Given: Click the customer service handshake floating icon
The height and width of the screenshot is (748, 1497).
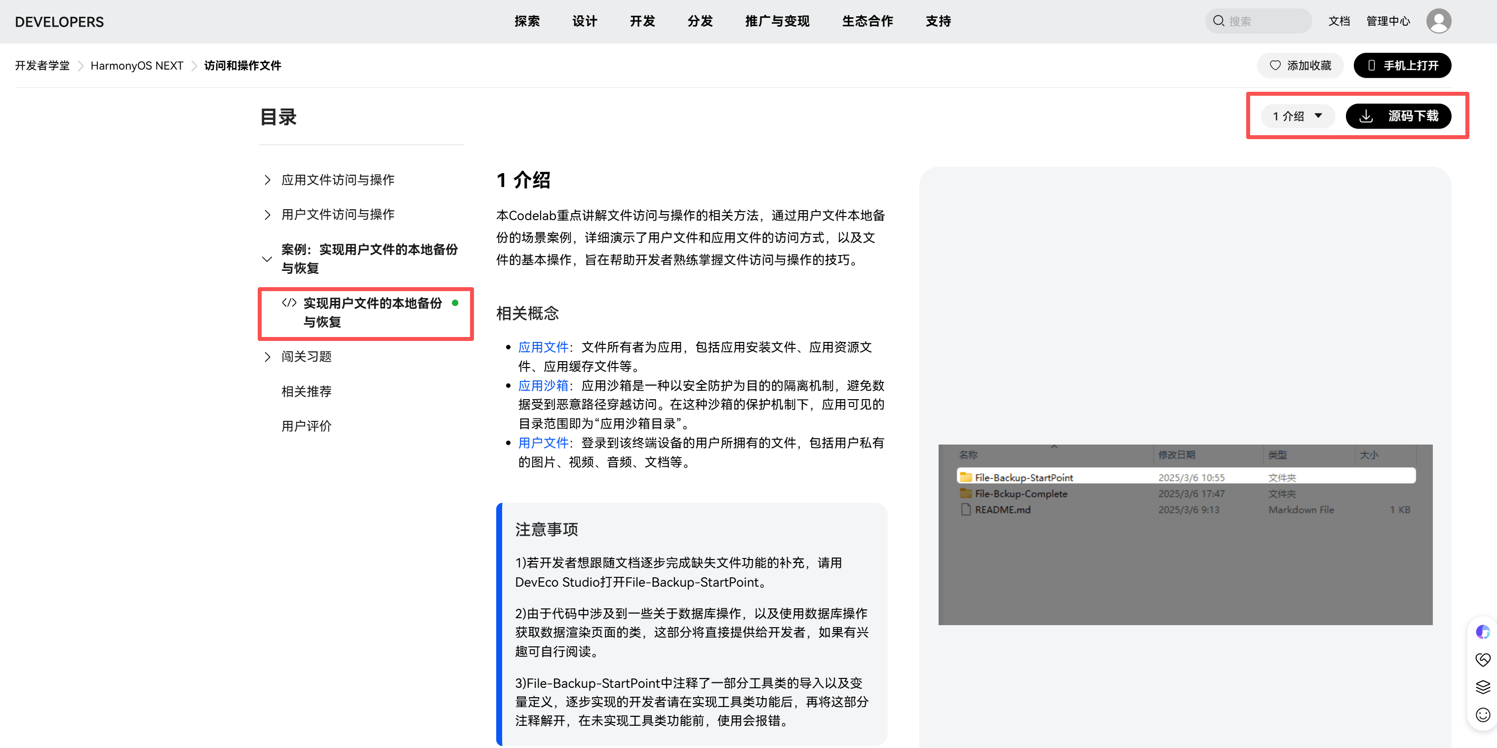Looking at the screenshot, I should (x=1483, y=660).
